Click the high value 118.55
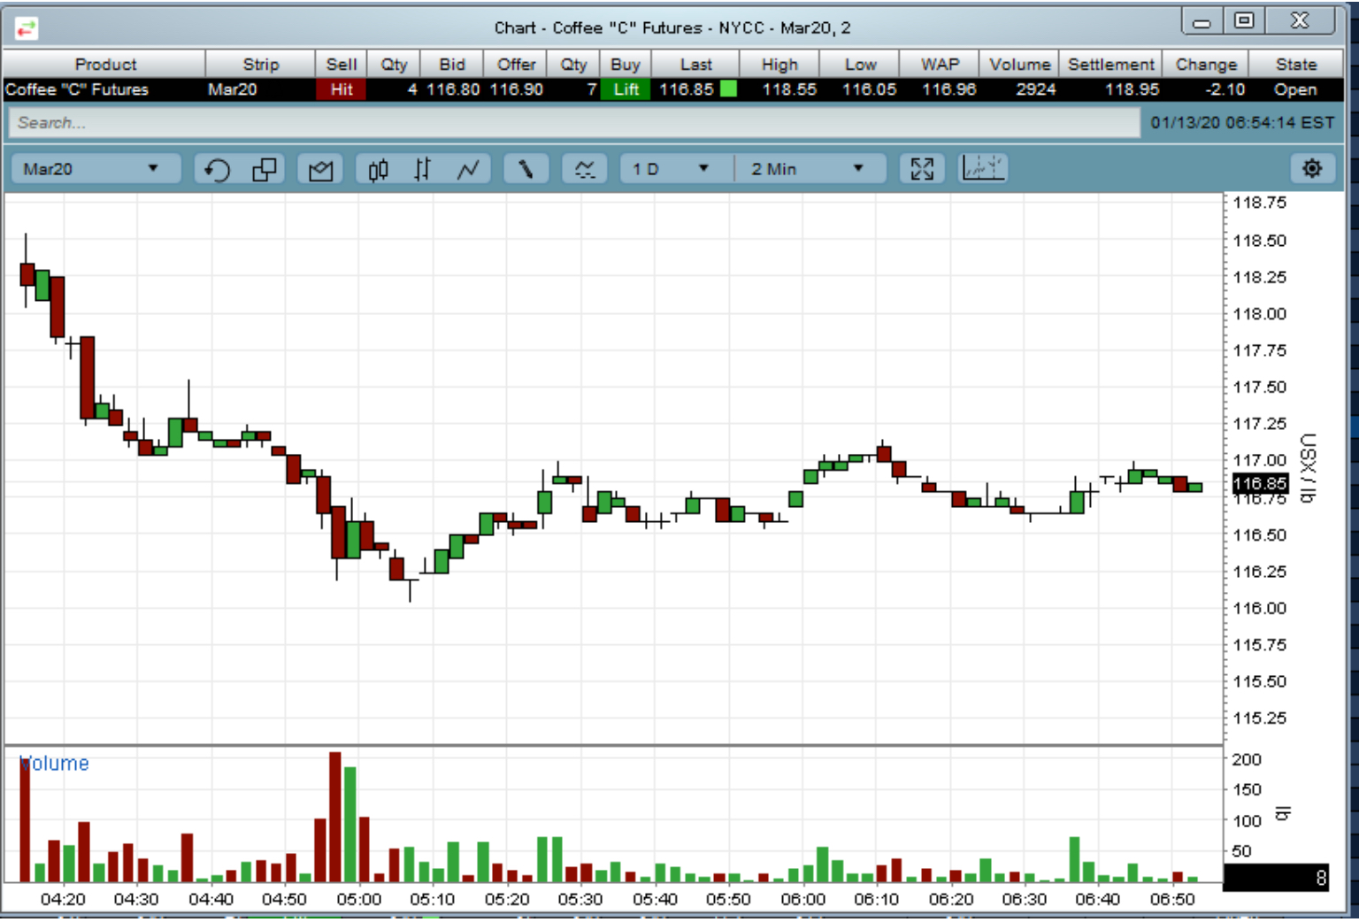This screenshot has height=922, width=1359. (789, 89)
